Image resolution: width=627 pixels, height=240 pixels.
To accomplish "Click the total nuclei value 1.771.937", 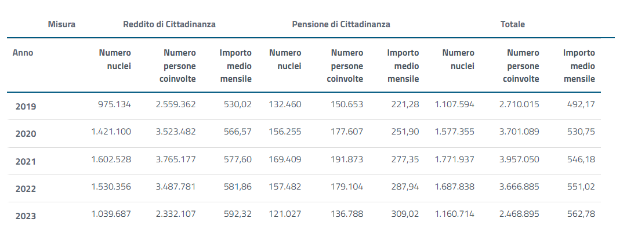I will click(x=455, y=159).
